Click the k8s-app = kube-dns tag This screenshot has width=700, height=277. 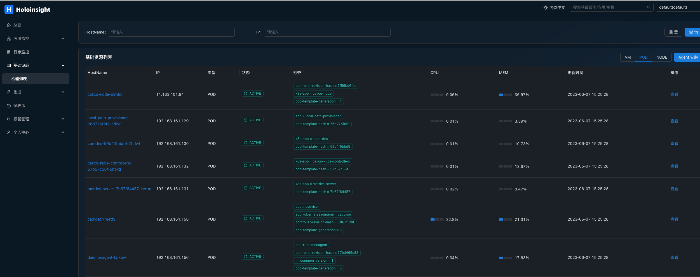312,139
